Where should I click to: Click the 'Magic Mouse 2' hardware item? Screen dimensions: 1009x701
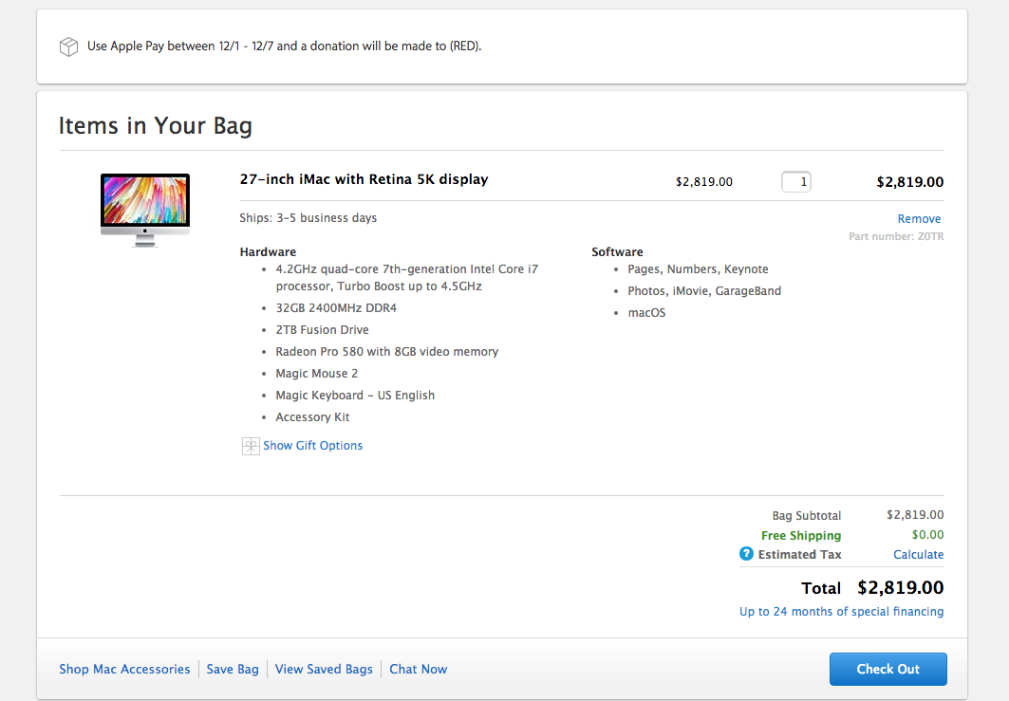[x=317, y=374]
